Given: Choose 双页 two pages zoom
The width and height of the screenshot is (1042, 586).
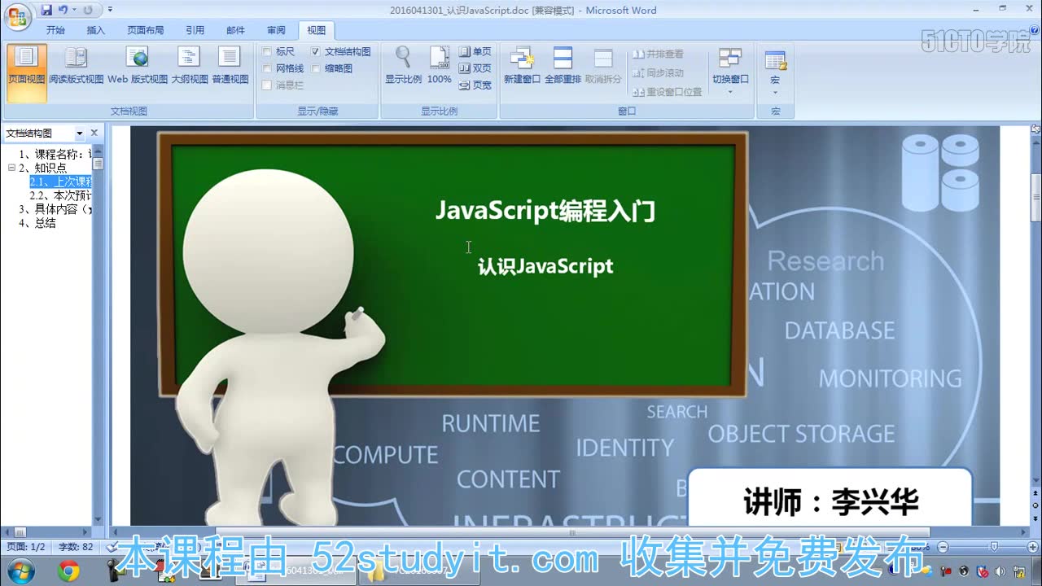Looking at the screenshot, I should point(475,68).
